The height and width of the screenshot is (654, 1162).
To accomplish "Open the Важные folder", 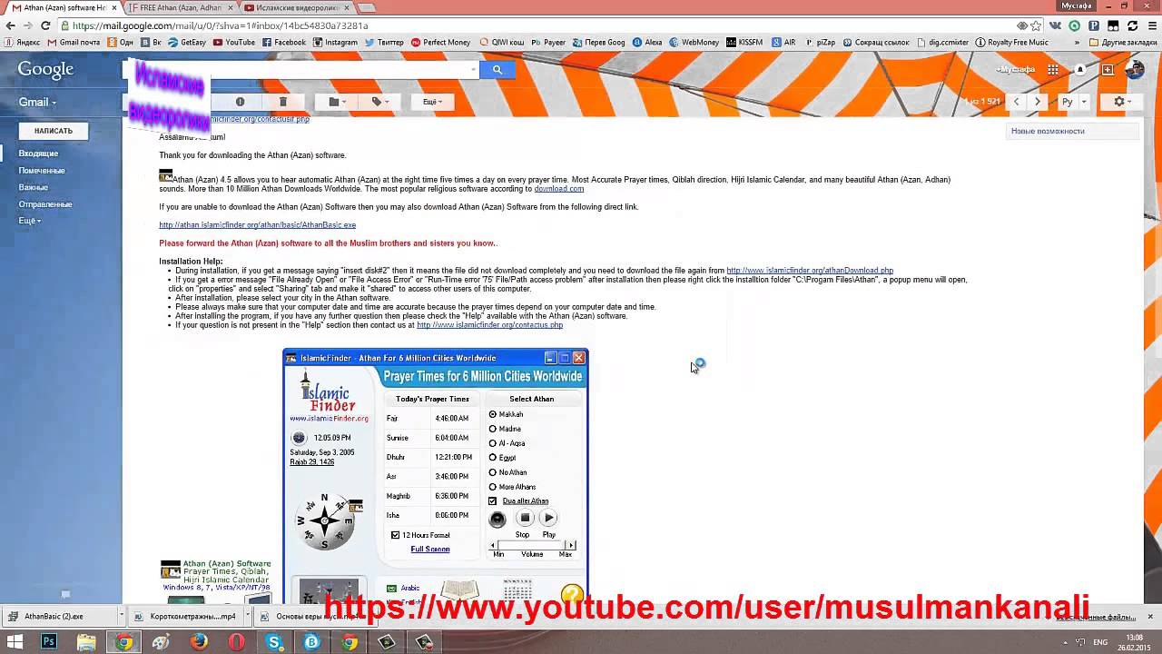I will coord(33,187).
